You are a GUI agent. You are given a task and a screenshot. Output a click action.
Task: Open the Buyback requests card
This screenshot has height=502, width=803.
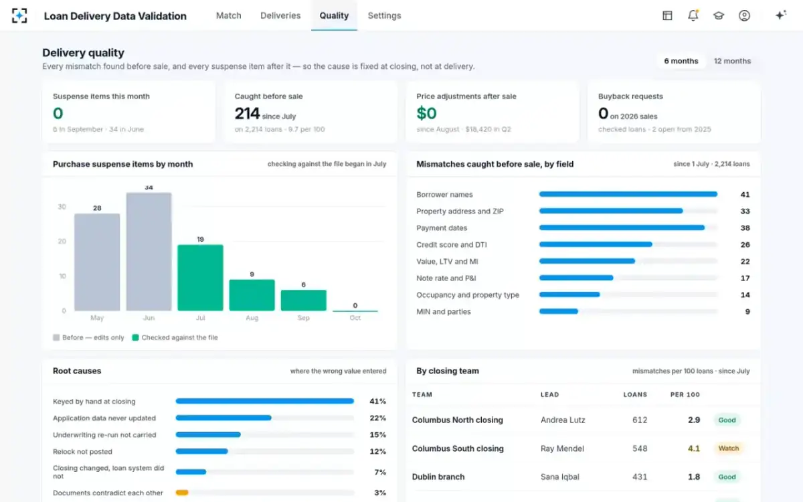[x=674, y=112]
